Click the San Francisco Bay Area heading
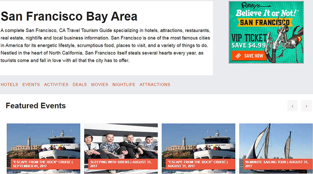 69,16
